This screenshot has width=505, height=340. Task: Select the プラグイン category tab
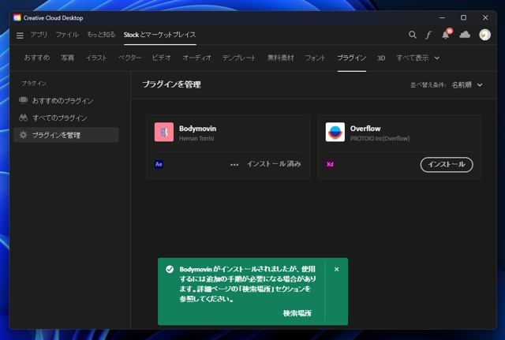(352, 58)
